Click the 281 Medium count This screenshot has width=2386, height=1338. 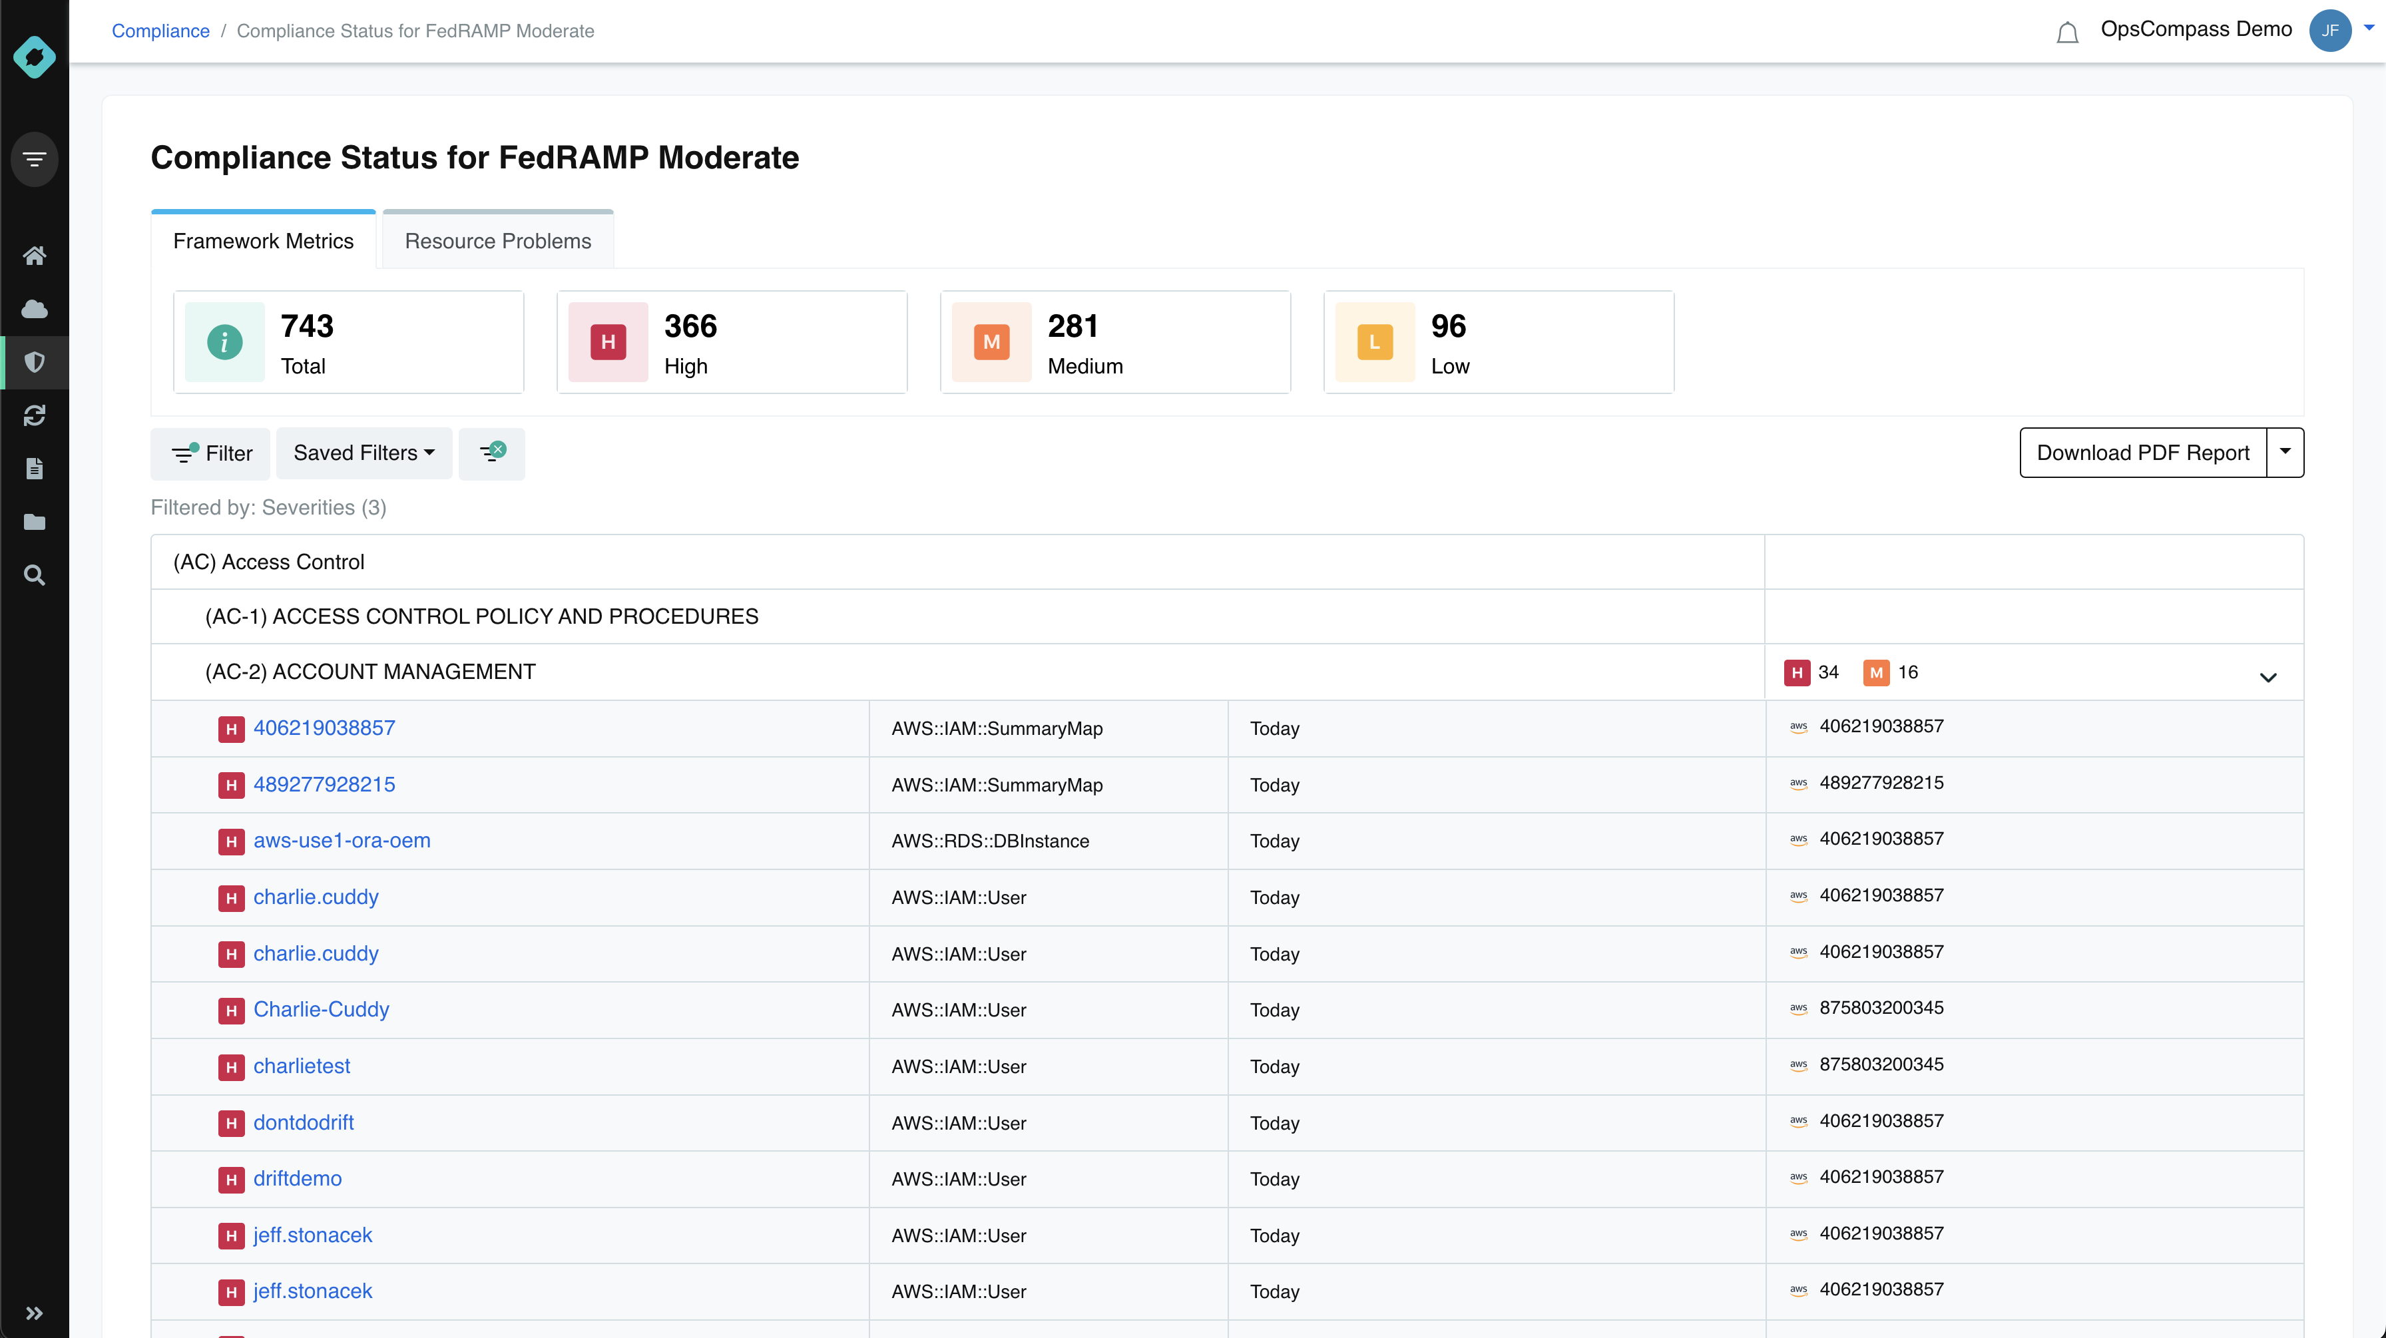1073,326
